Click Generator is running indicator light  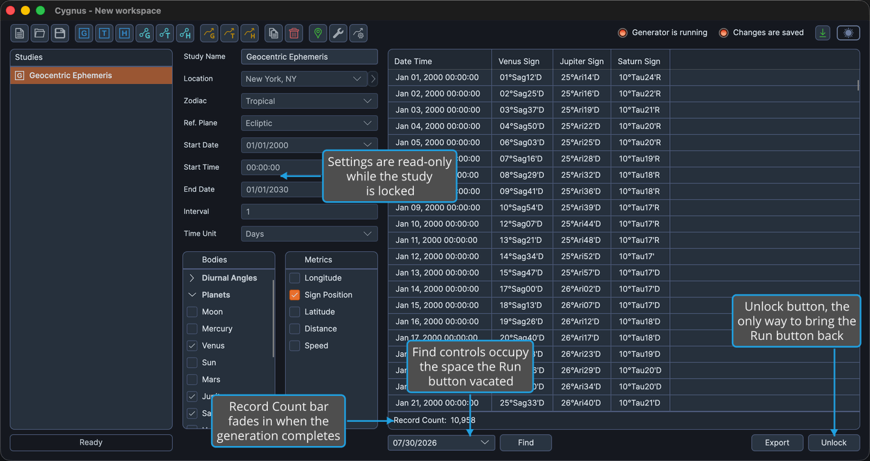pyautogui.click(x=622, y=33)
